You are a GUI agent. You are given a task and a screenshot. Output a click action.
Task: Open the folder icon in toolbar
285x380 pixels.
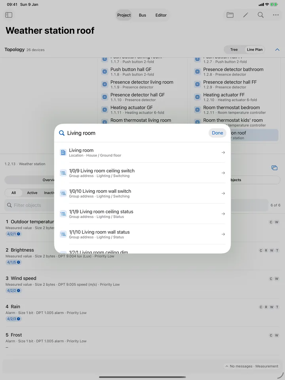[230, 15]
